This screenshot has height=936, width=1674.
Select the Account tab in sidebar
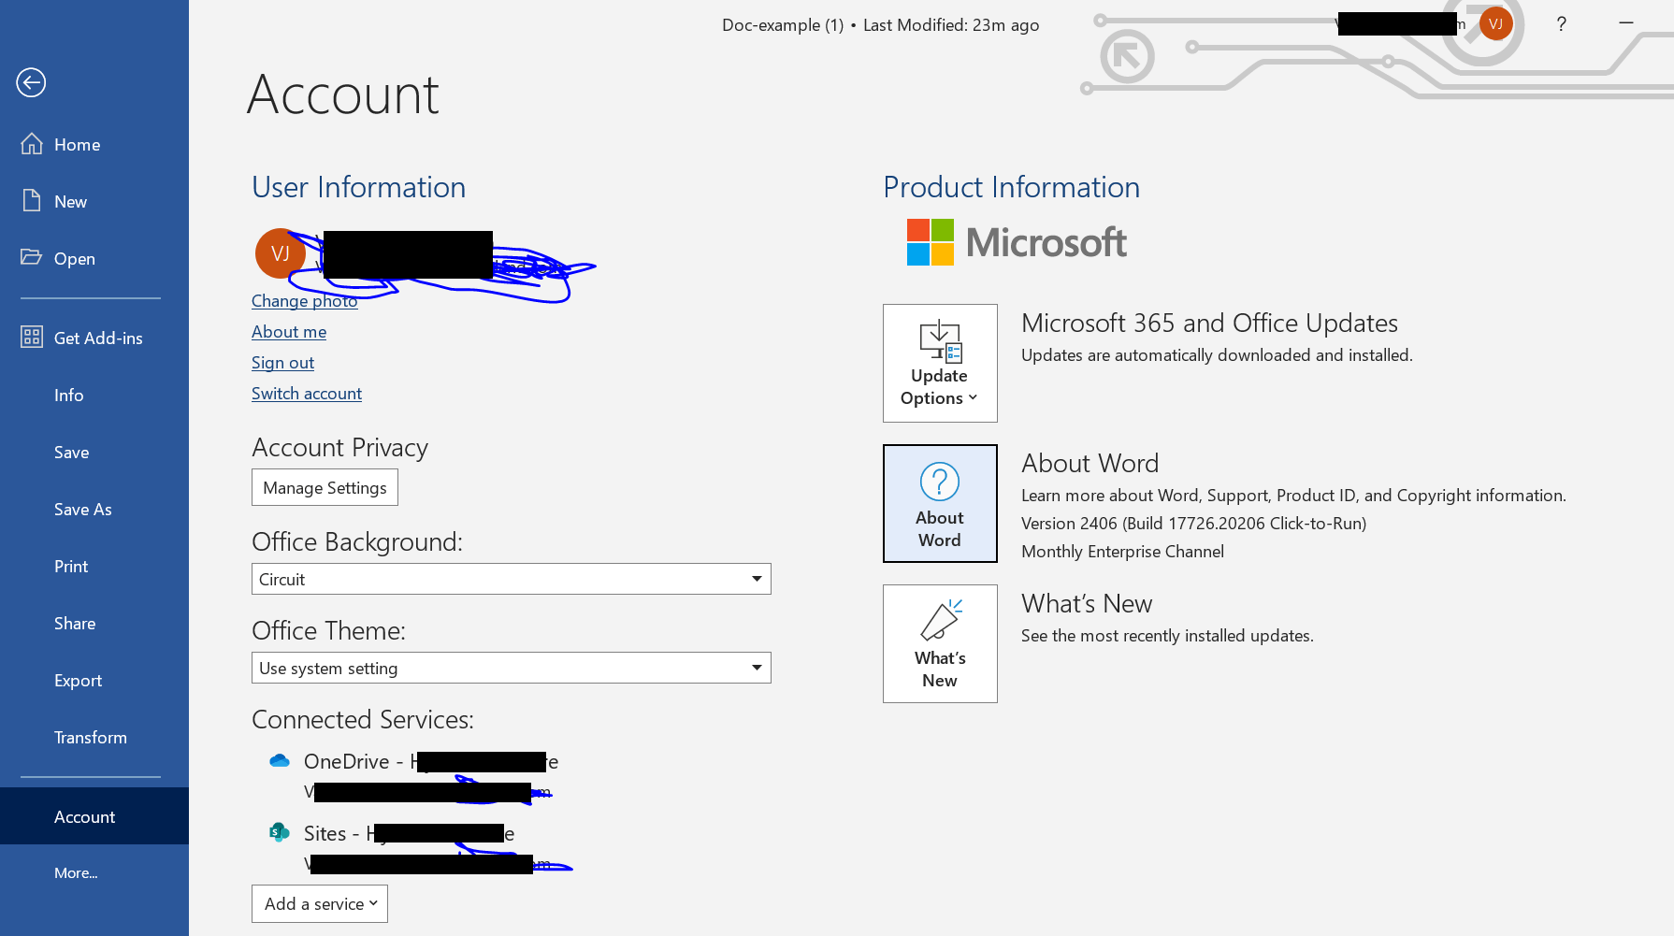click(94, 816)
